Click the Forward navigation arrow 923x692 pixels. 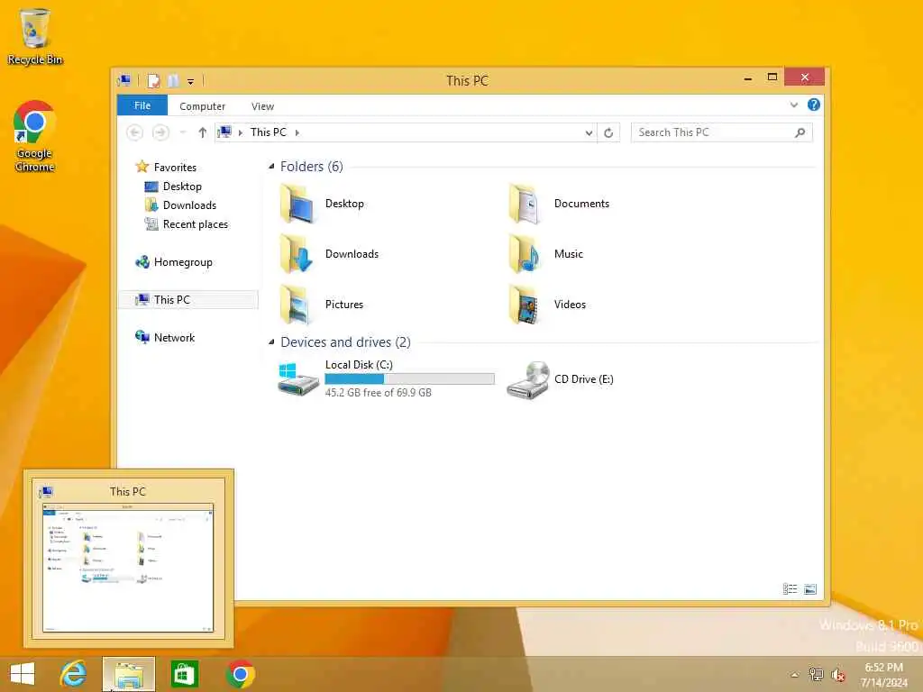(160, 132)
